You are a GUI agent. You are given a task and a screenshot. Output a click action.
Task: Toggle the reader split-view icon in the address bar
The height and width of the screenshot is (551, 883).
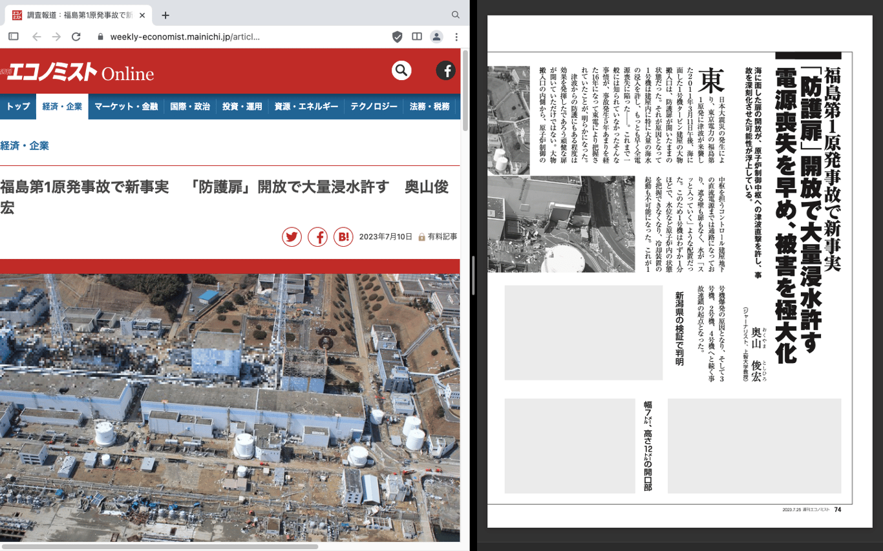pyautogui.click(x=417, y=37)
